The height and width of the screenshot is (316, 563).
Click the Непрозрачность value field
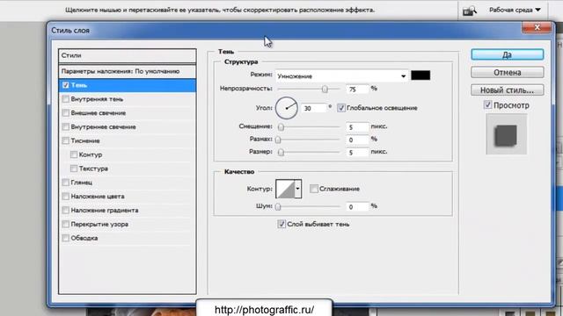coord(357,89)
